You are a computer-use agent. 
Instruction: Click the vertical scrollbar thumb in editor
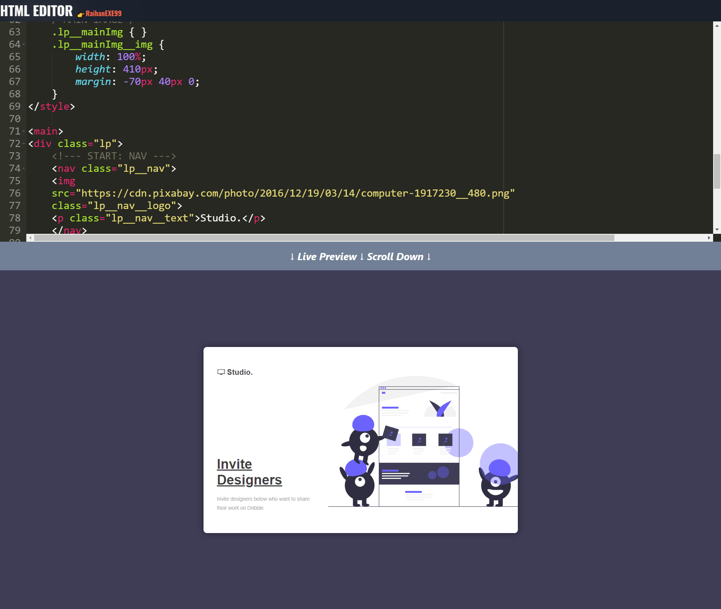click(x=717, y=171)
